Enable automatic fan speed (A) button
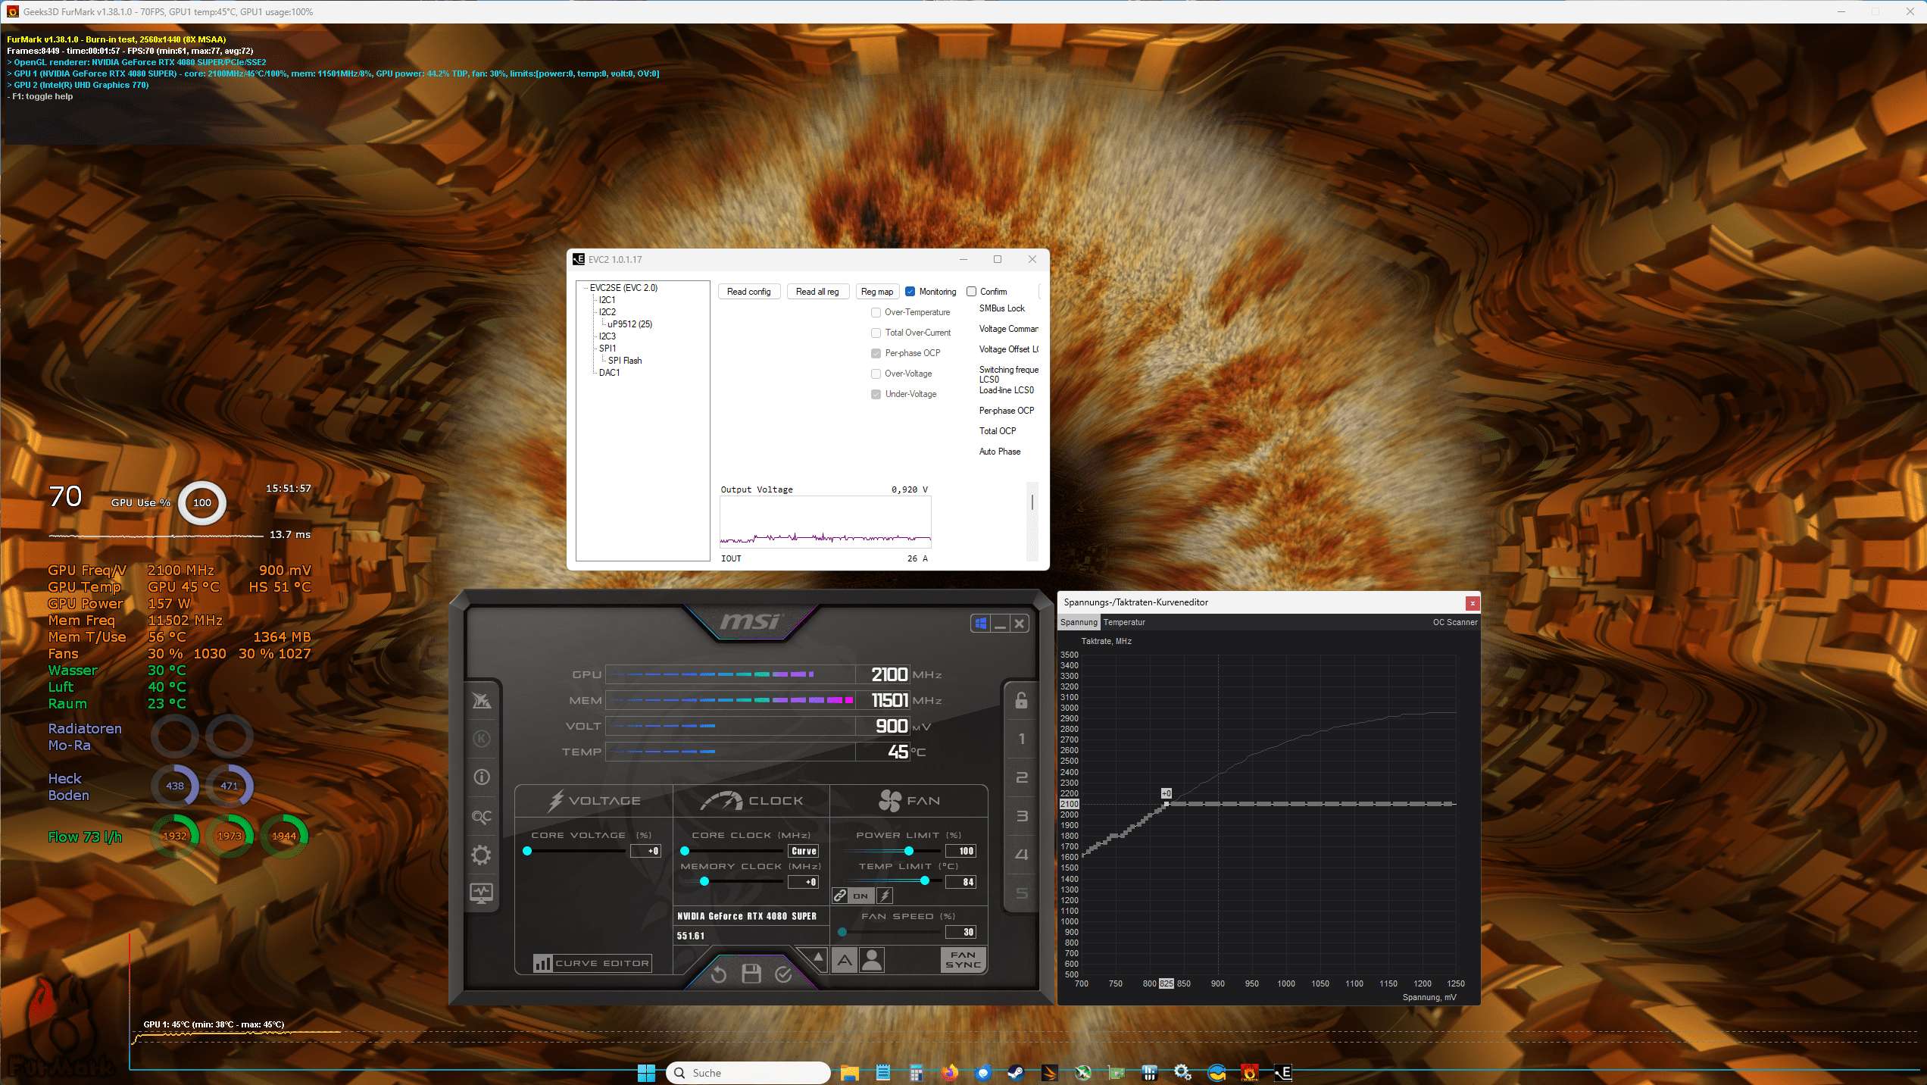The image size is (1927, 1085). click(845, 961)
